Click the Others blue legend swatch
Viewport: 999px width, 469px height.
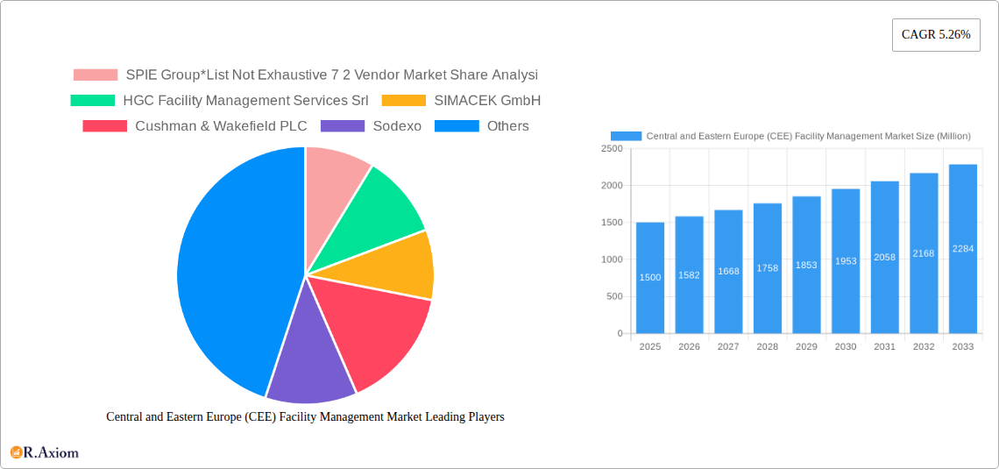coord(457,126)
